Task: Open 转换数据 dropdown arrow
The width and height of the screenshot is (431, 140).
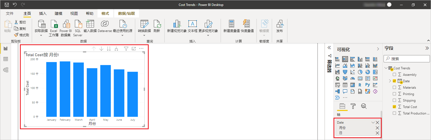Action: click(x=144, y=35)
